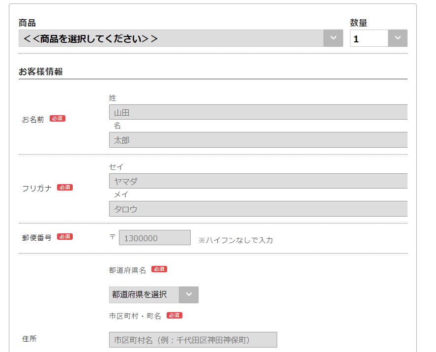Open the 都道府県を選択 prefecture dropdown
Image resolution: width=436 pixels, height=352 pixels.
point(145,295)
